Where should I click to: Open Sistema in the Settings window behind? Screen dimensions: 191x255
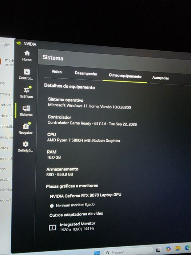pyautogui.click(x=5, y=94)
